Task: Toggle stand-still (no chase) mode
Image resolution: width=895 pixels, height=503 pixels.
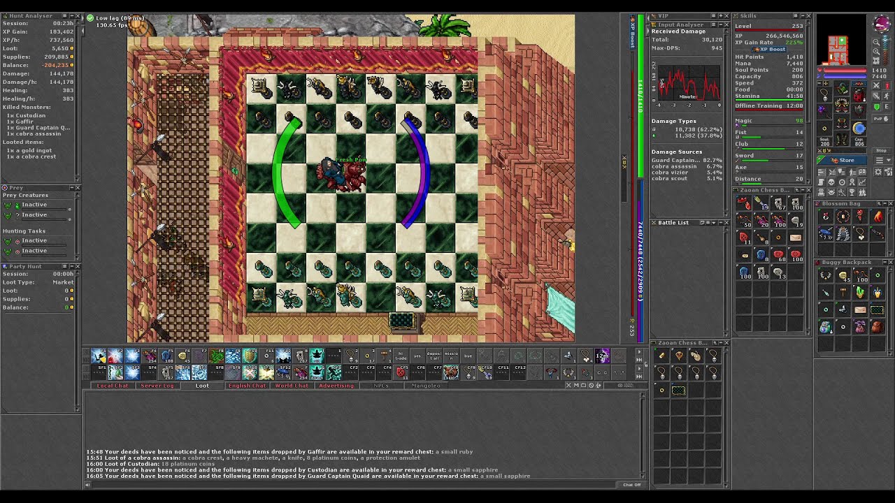Action: coord(887,85)
